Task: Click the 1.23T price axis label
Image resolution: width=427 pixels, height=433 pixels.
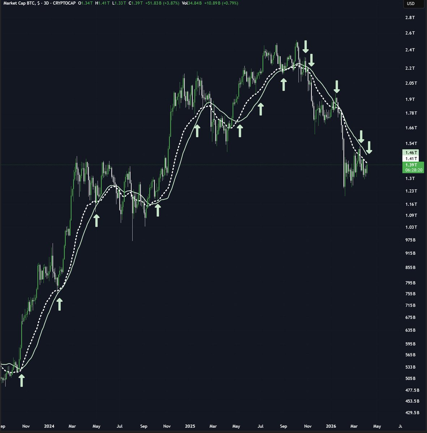Action: pos(411,191)
